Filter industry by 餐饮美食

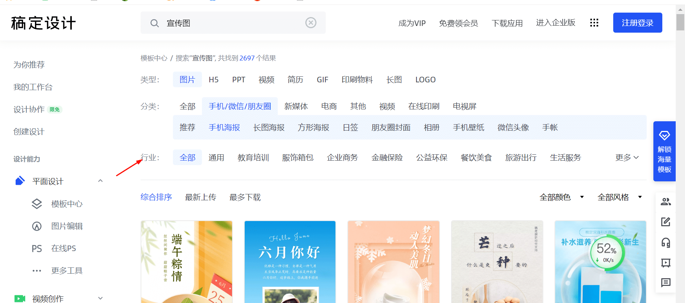(476, 158)
